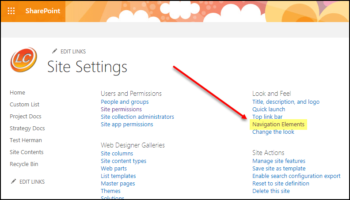Click the SharePoint header title
The height and width of the screenshot is (200, 350).
coord(43,11)
